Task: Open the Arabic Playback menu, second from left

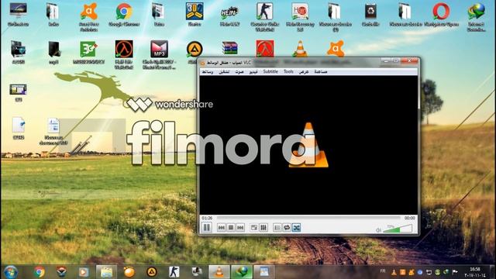Action: pos(224,72)
